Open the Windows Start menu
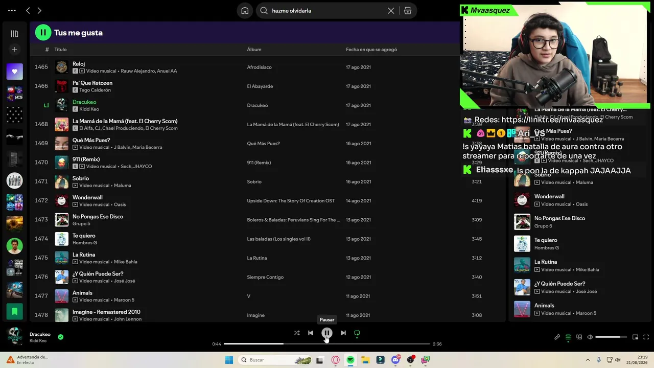 coord(229,360)
